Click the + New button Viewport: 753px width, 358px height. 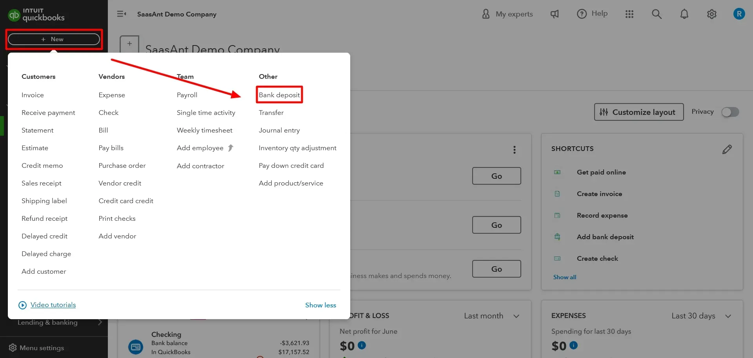click(x=54, y=39)
